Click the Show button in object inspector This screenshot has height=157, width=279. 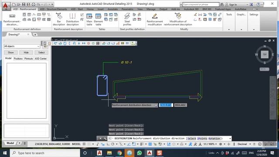(x=10, y=52)
